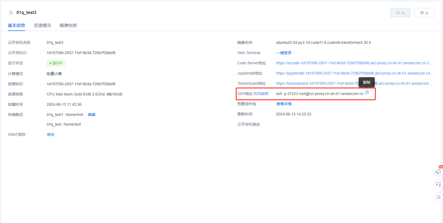Open the announcements megaphone icon
The image size is (443, 223).
(438, 171)
